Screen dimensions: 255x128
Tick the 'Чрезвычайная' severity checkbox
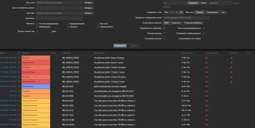pyautogui.click(x=98, y=27)
